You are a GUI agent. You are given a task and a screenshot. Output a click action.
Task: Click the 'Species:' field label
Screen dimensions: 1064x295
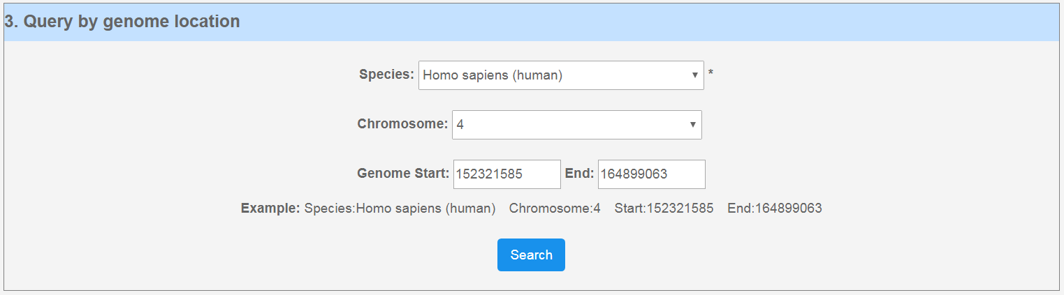pyautogui.click(x=386, y=74)
